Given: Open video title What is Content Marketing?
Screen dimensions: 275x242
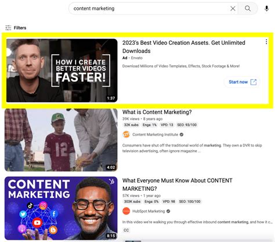Looking at the screenshot, I should tap(157, 112).
